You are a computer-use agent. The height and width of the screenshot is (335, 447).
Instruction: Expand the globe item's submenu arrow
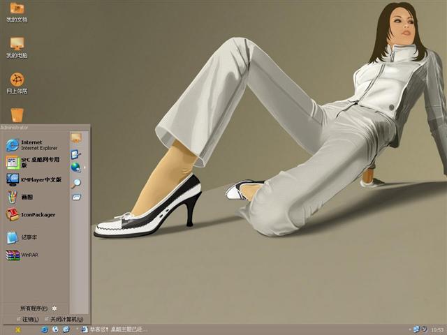pos(85,167)
